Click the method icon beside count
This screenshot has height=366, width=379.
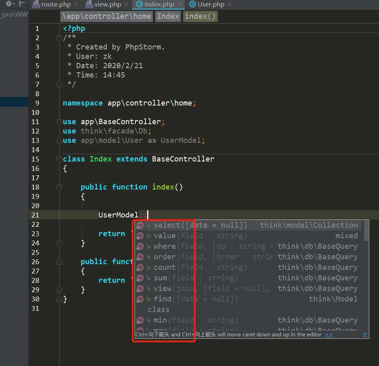click(140, 267)
